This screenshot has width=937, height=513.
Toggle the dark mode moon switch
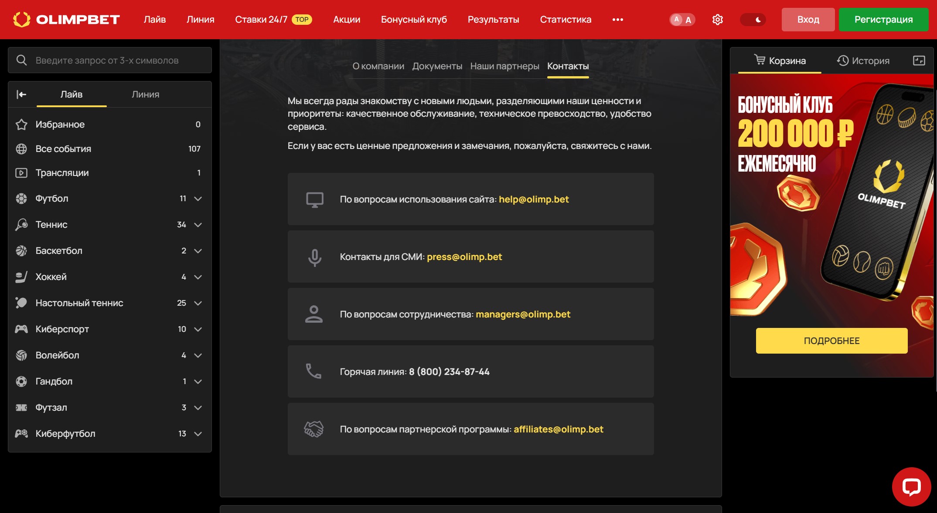click(x=753, y=20)
